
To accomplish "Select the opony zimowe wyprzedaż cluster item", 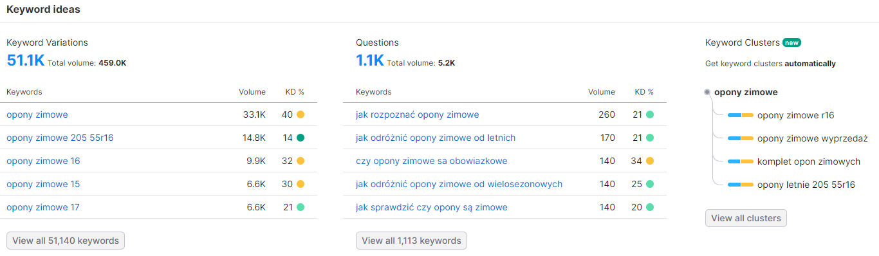I will pyautogui.click(x=813, y=138).
